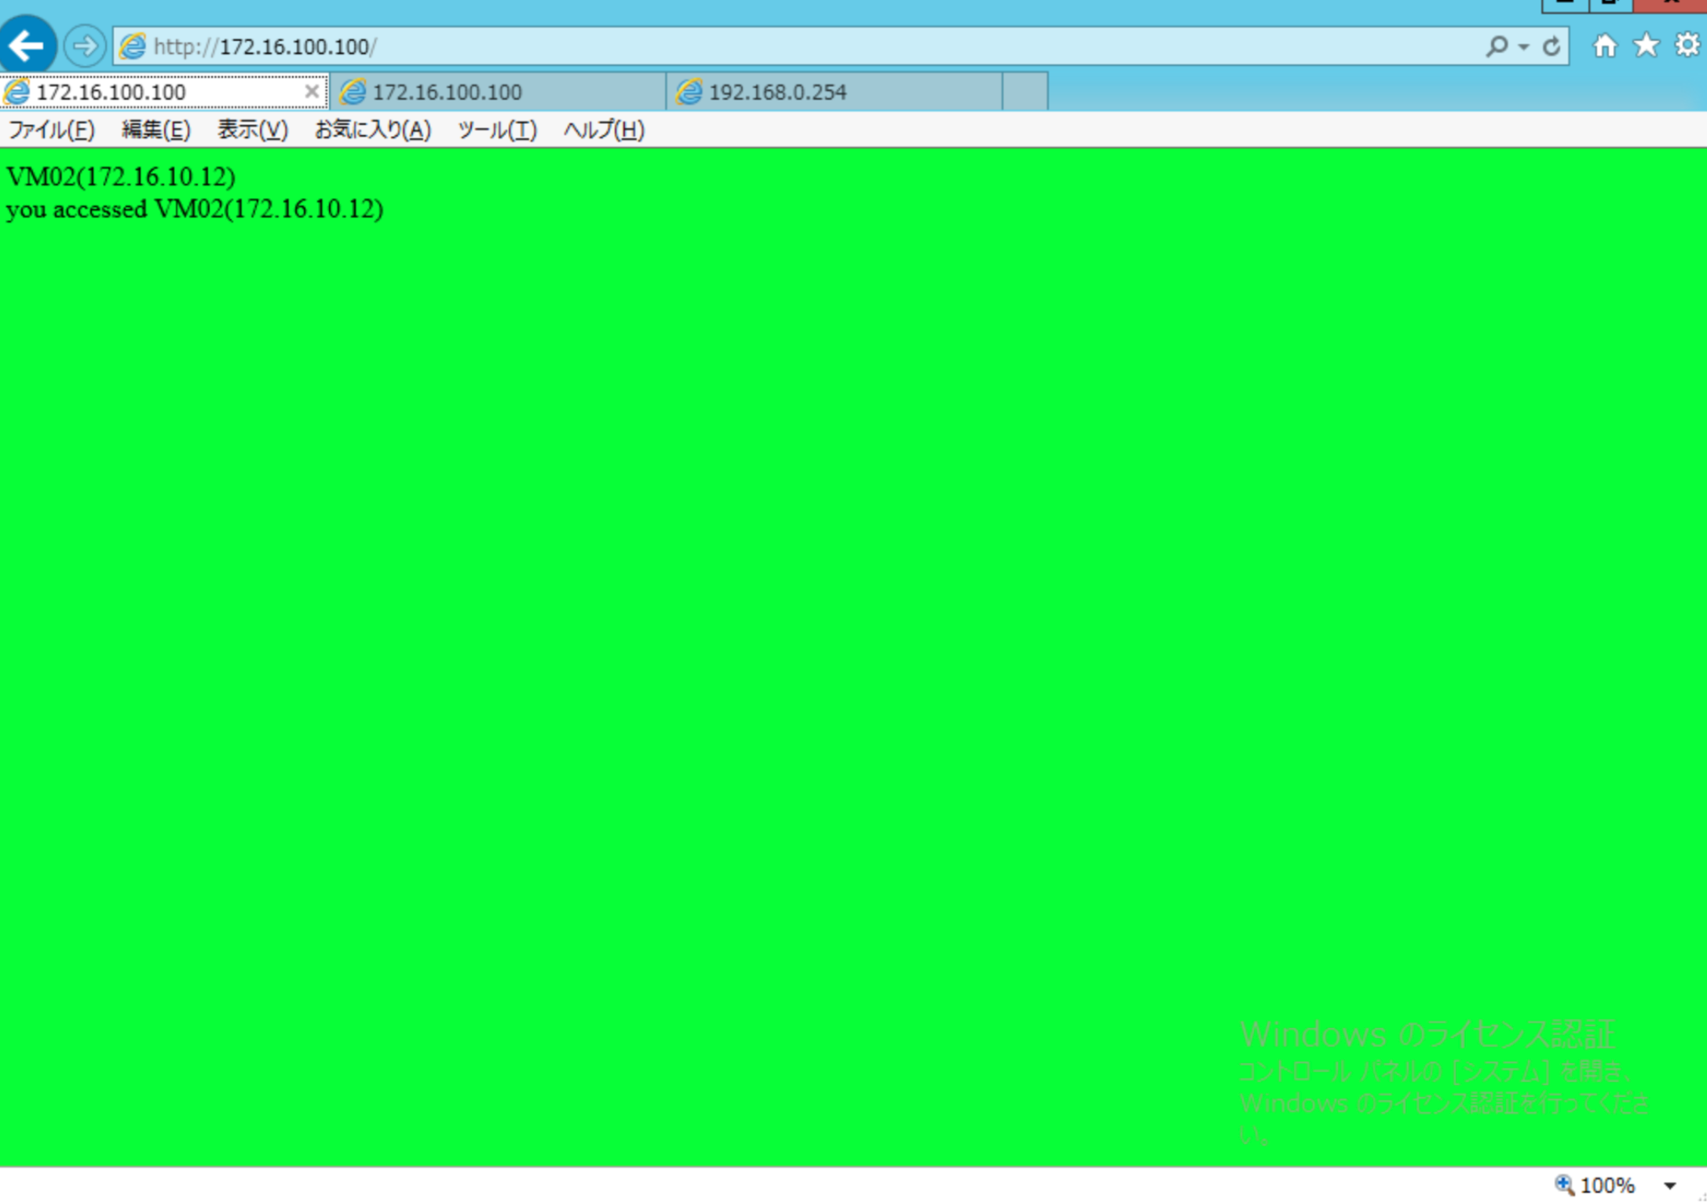Open the ヘルプ(H) menu

pyautogui.click(x=604, y=130)
